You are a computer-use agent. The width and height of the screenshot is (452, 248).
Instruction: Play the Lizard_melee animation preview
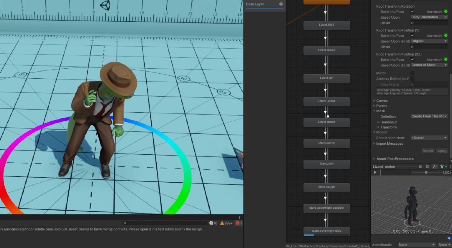pyautogui.click(x=375, y=173)
